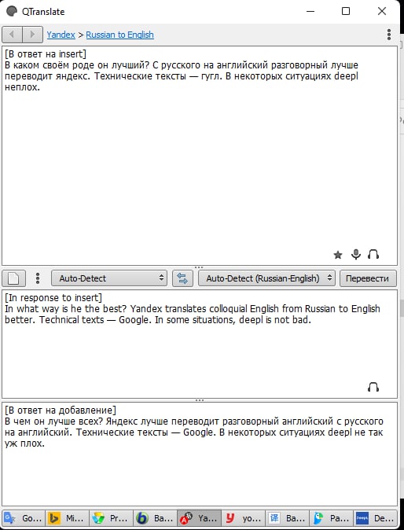Listen to English translation headphones icon
The width and height of the screenshot is (404, 530).
(373, 387)
